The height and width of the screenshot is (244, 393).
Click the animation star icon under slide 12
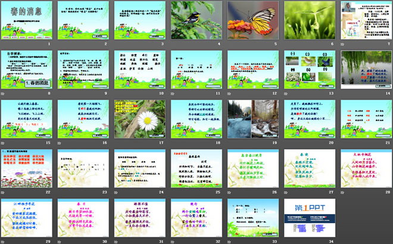229,93
